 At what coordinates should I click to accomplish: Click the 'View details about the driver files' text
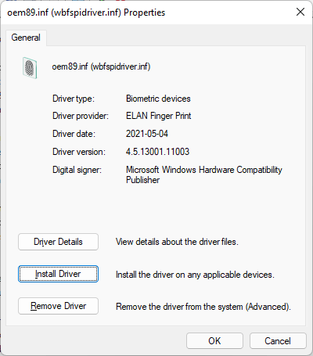(177, 242)
